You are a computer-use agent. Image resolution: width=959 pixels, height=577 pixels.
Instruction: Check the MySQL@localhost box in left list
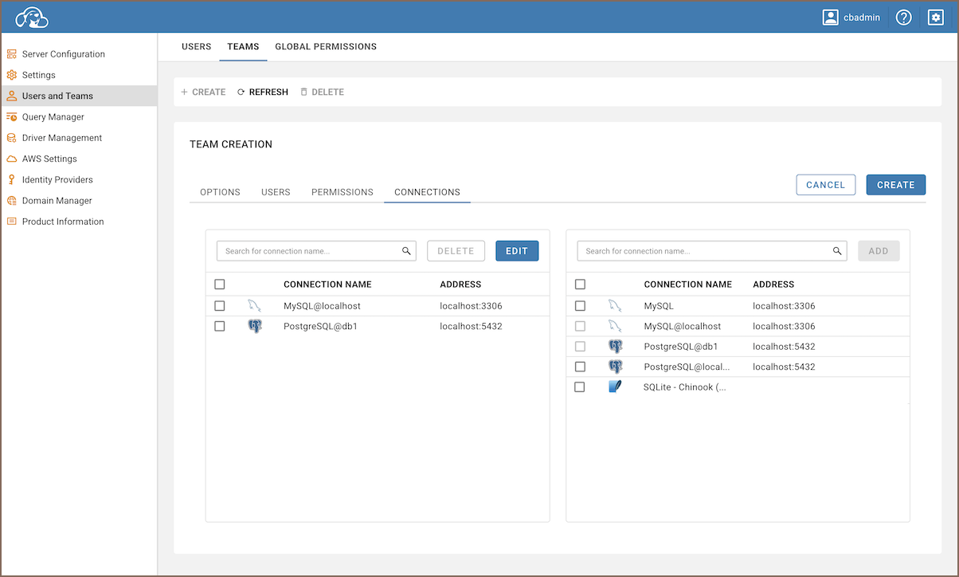[x=220, y=306]
